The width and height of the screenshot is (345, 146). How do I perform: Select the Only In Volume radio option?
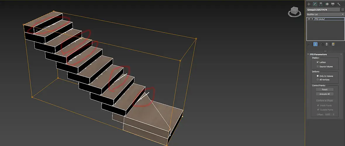pyautogui.click(x=318, y=76)
